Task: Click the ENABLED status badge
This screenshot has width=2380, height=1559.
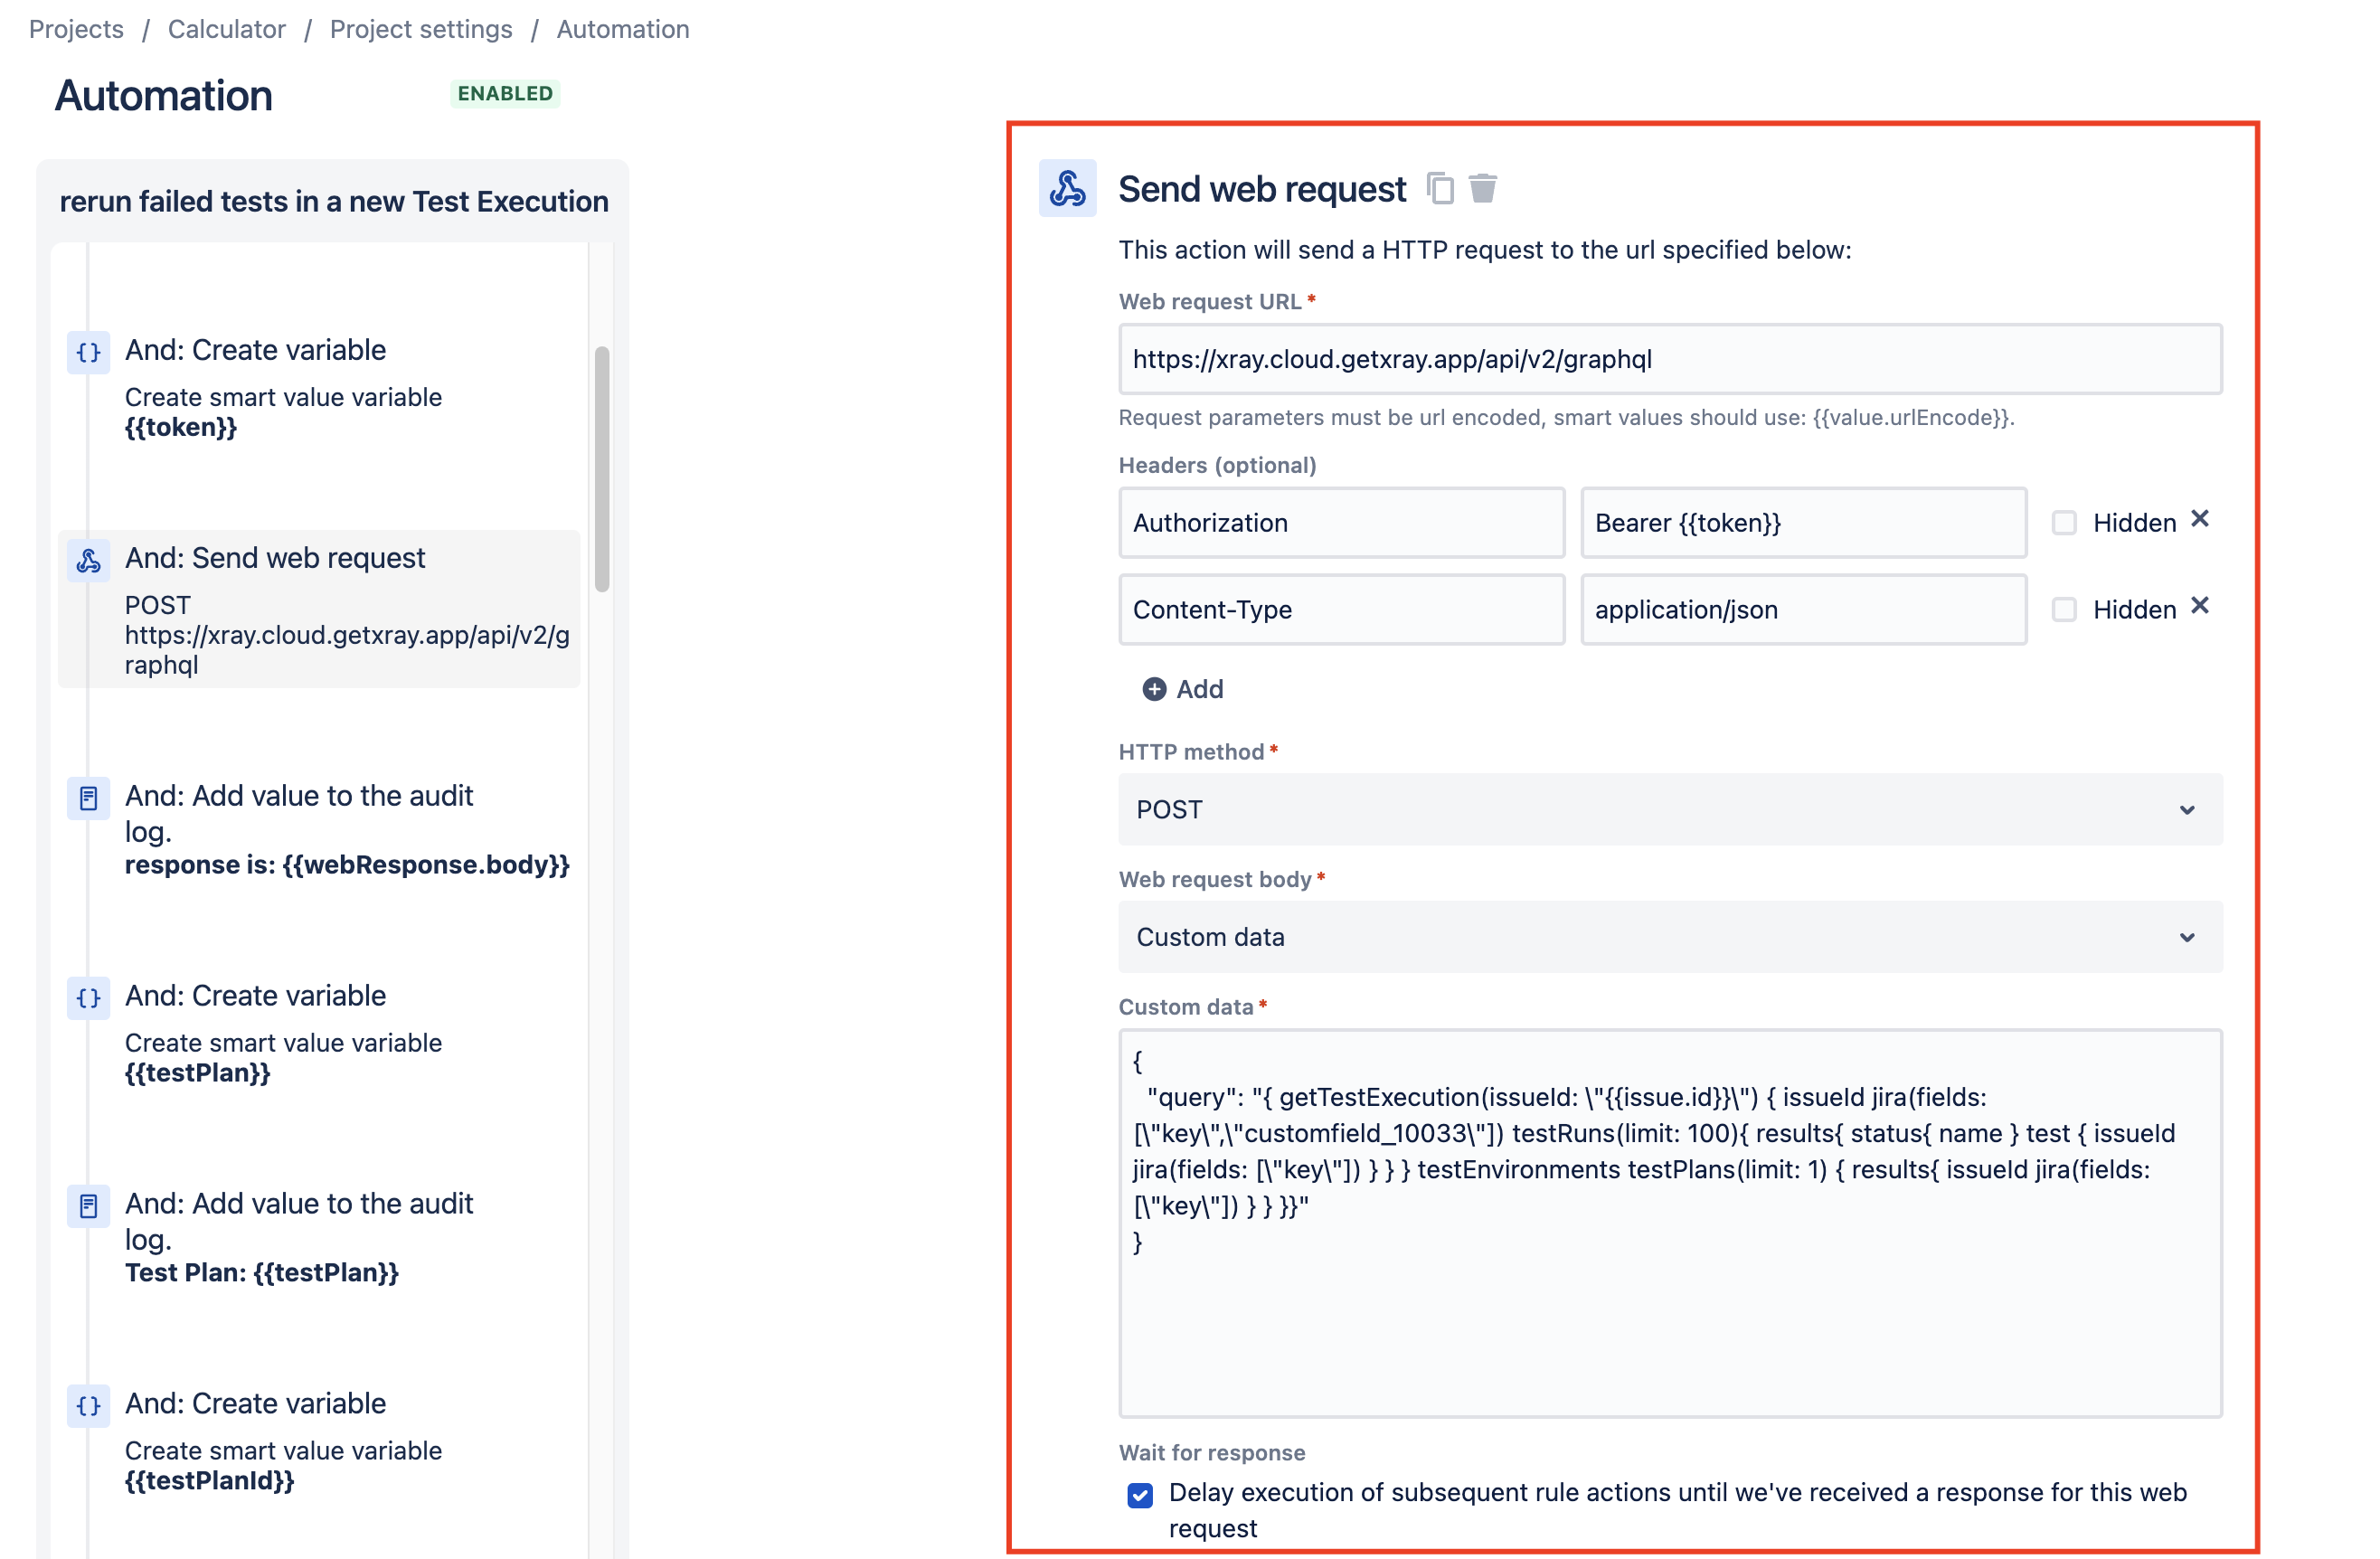Action: click(505, 93)
